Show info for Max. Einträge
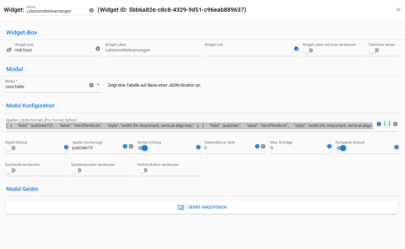The image size is (405, 249). 329,146
